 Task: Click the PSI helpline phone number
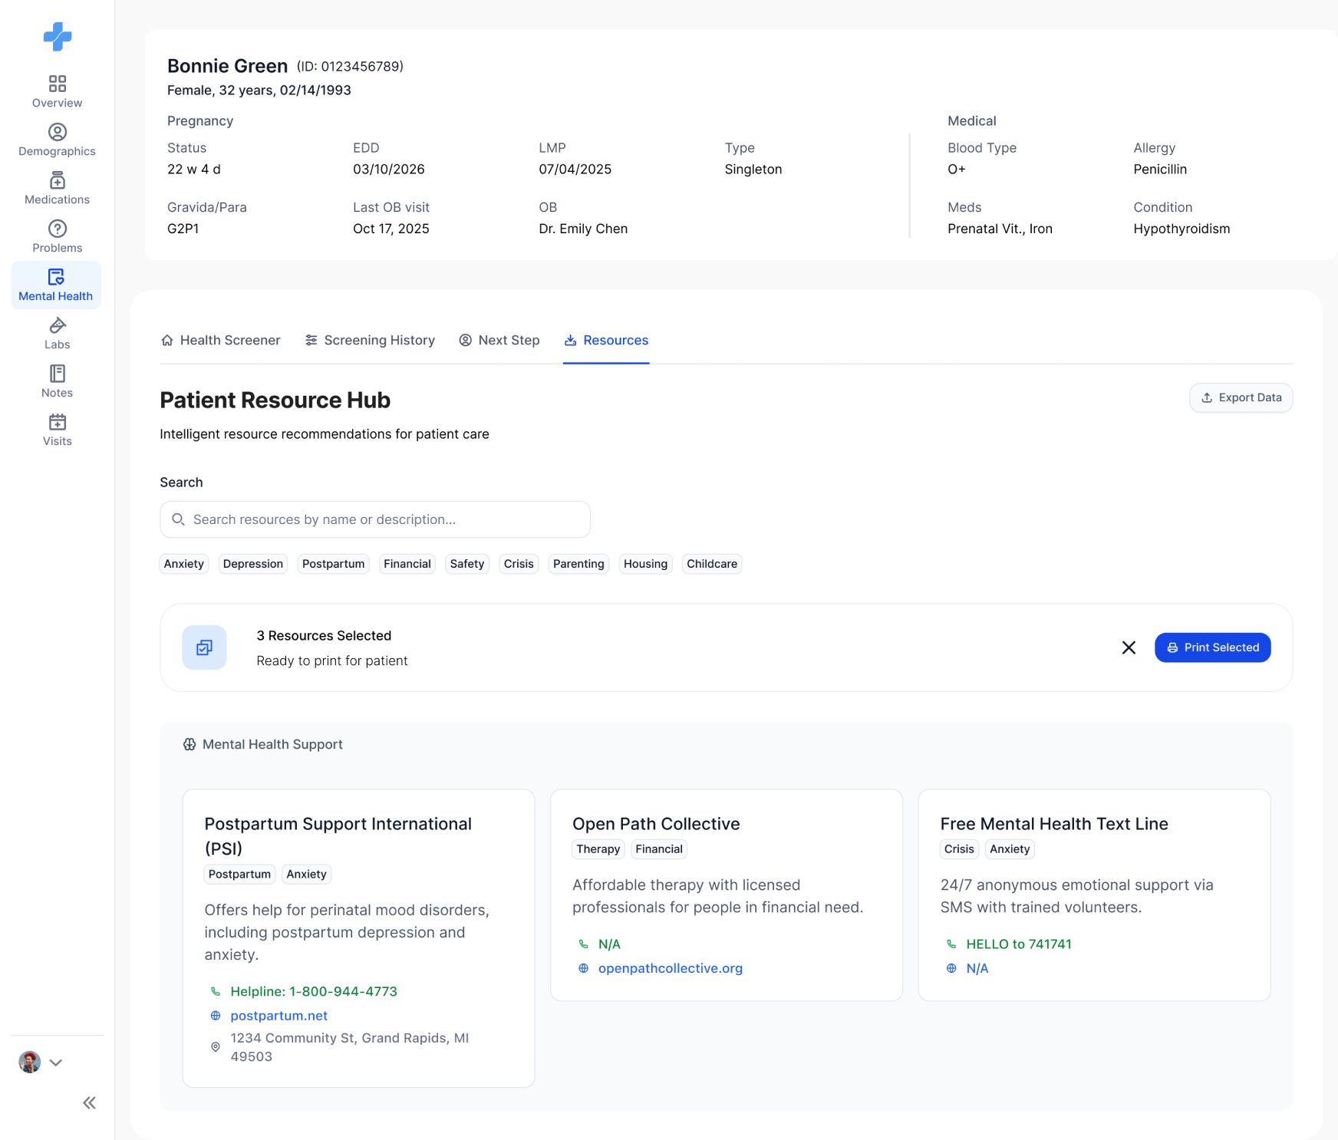314,992
